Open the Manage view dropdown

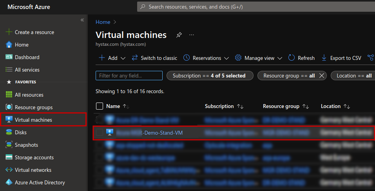click(x=279, y=58)
